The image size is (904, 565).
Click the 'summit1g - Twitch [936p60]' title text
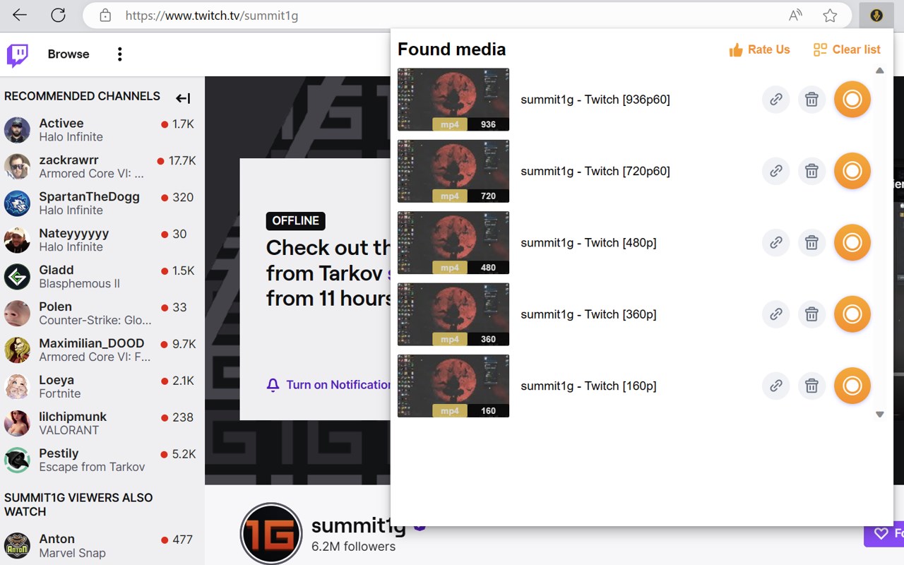[x=595, y=100]
